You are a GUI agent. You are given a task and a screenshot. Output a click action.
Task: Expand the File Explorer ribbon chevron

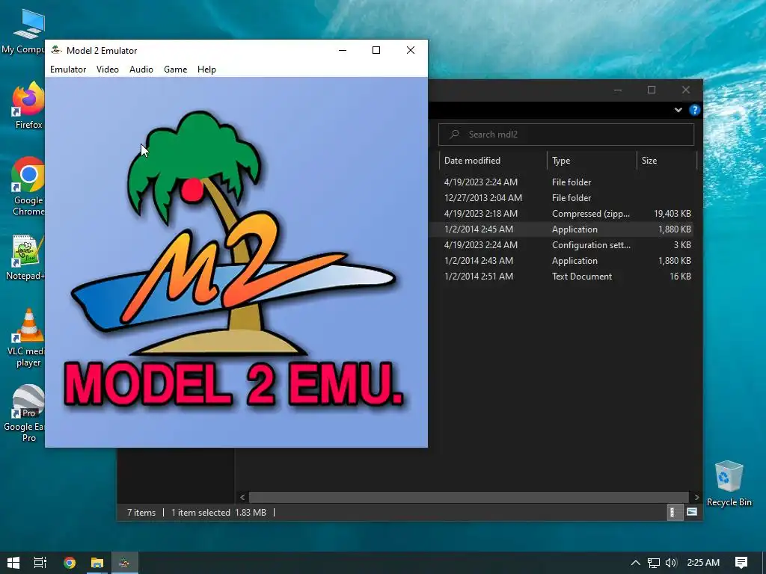[678, 110]
